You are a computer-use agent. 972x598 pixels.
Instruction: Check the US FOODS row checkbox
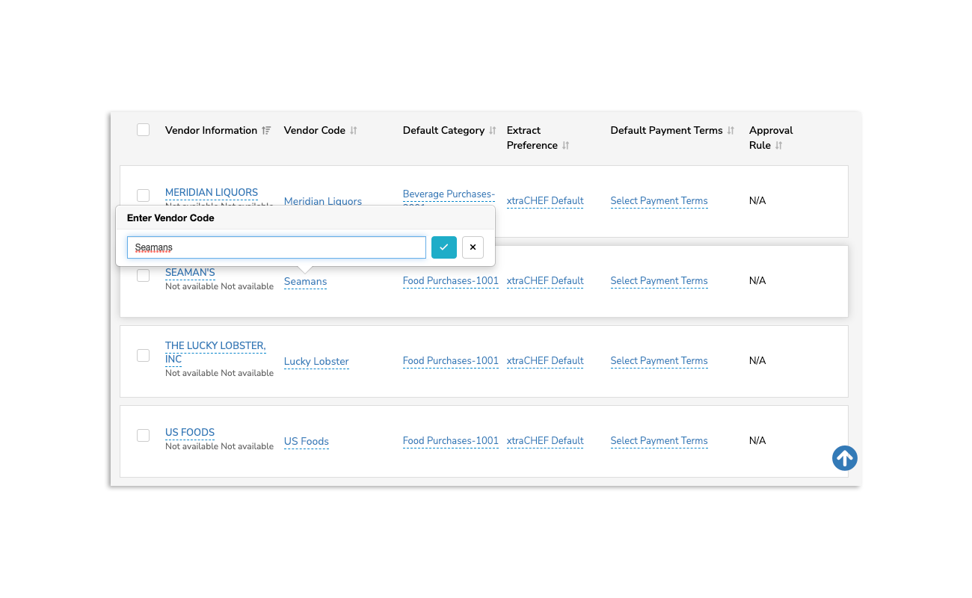[143, 435]
